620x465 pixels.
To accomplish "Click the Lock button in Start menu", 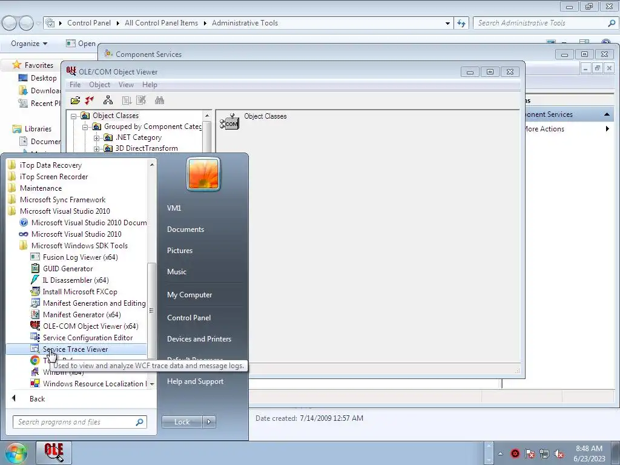I will tap(182, 422).
